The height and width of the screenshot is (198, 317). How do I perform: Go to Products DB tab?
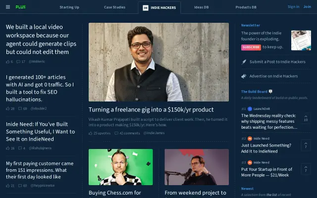tap(246, 7)
